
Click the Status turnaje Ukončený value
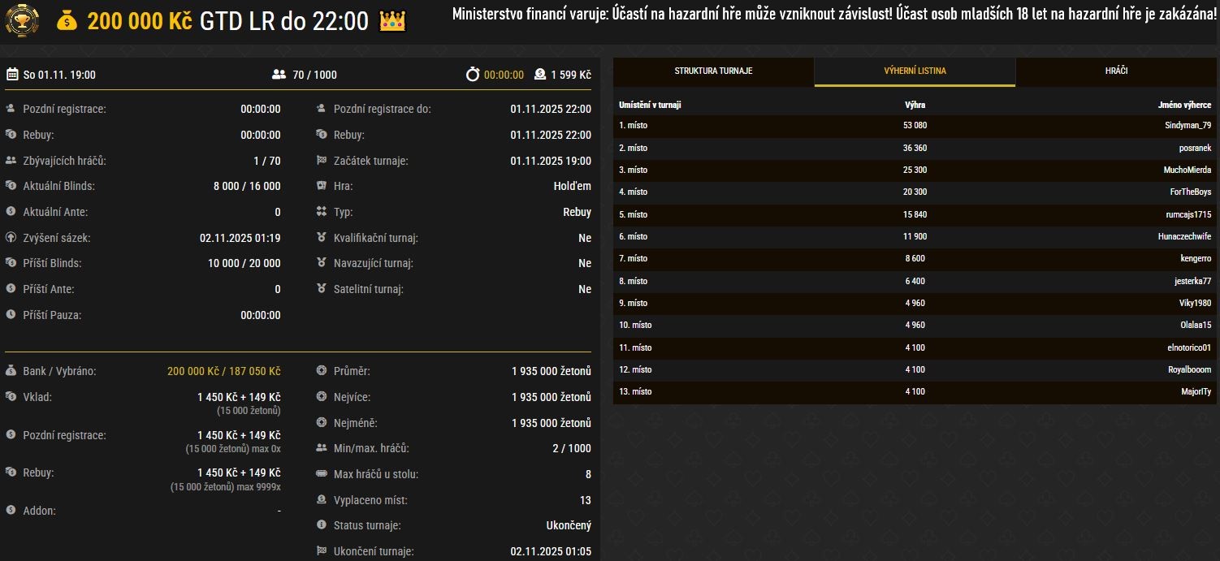[x=569, y=525]
